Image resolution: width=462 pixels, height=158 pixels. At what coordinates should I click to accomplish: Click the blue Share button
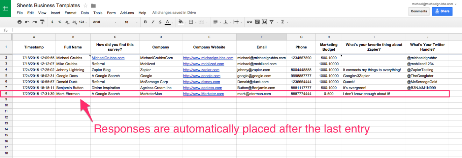tap(442, 11)
